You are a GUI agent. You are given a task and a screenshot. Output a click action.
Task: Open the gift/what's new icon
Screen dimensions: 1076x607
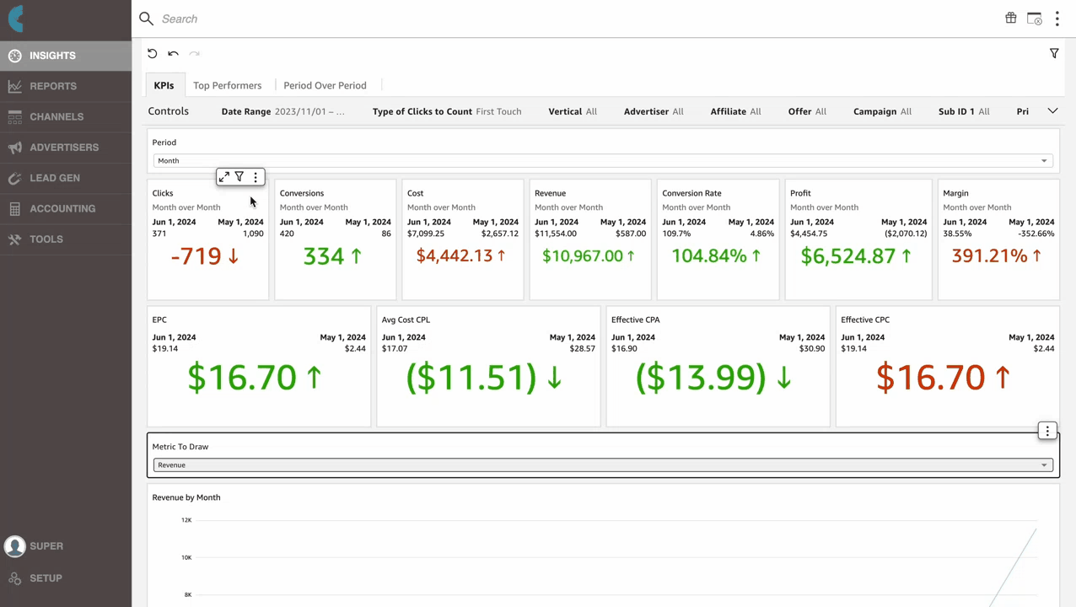coord(1010,18)
